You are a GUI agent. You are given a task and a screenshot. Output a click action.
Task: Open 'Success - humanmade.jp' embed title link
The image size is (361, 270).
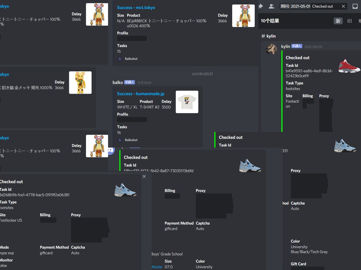click(x=141, y=94)
